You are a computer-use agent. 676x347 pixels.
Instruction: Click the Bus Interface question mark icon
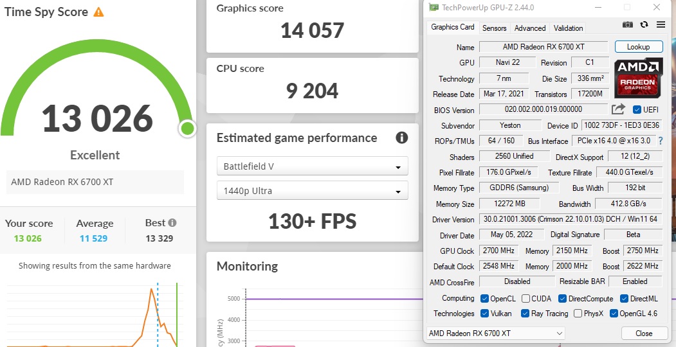[661, 141]
